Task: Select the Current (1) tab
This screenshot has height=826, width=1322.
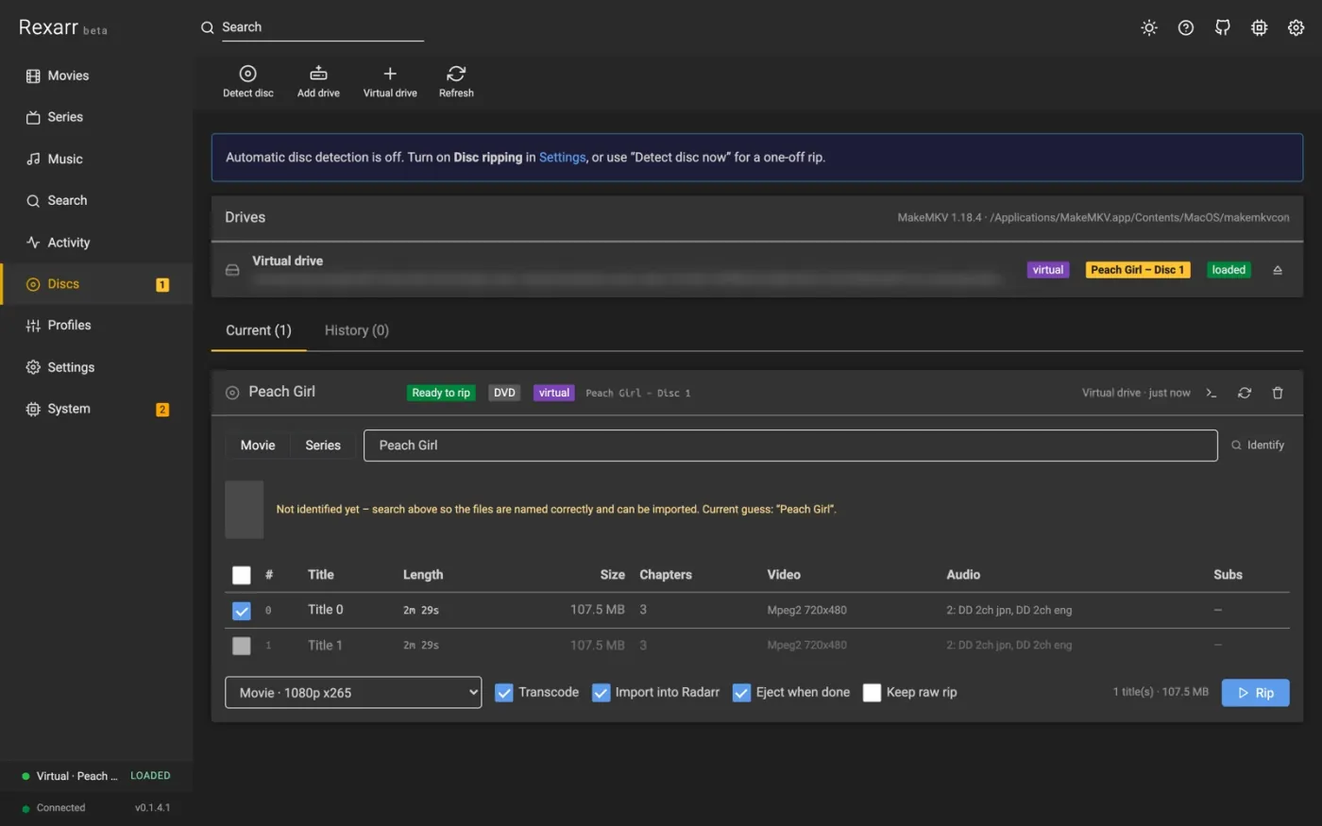Action: (259, 330)
